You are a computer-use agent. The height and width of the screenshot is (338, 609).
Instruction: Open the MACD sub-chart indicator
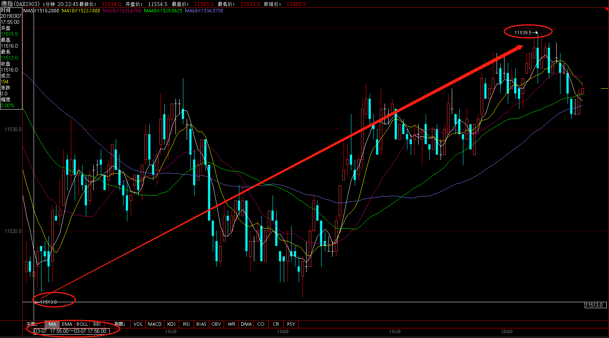pyautogui.click(x=155, y=324)
